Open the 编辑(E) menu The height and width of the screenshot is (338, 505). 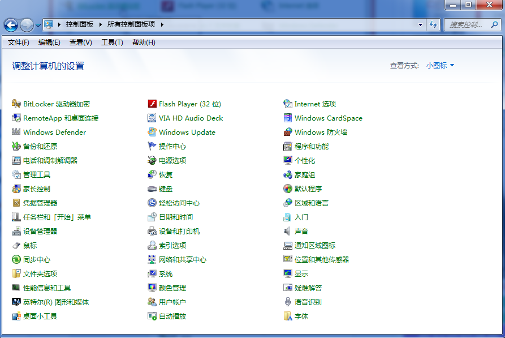point(49,42)
